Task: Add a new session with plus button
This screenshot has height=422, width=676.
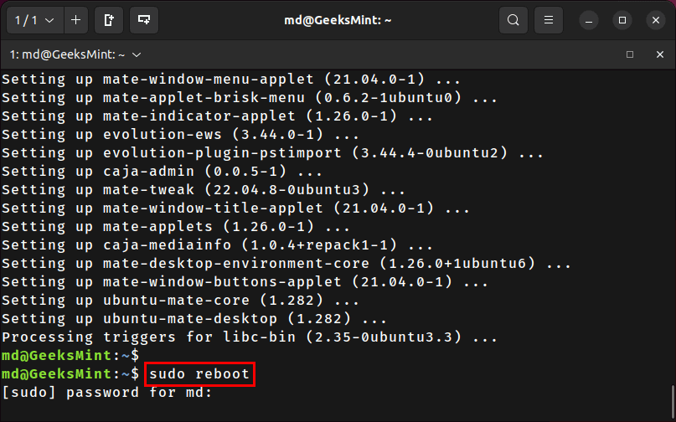Action: (x=76, y=20)
